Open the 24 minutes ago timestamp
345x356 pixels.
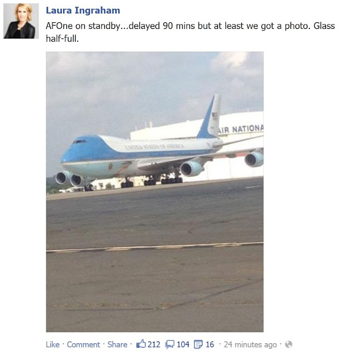coord(250,344)
